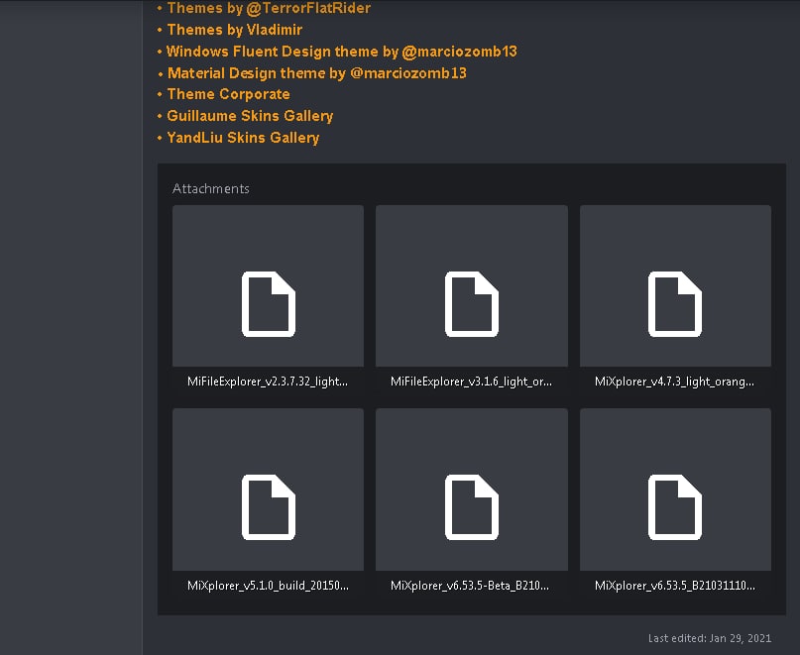Select filename MiFileExplorer_v3.1.6_light_or...
The height and width of the screenshot is (655, 800).
tap(471, 382)
